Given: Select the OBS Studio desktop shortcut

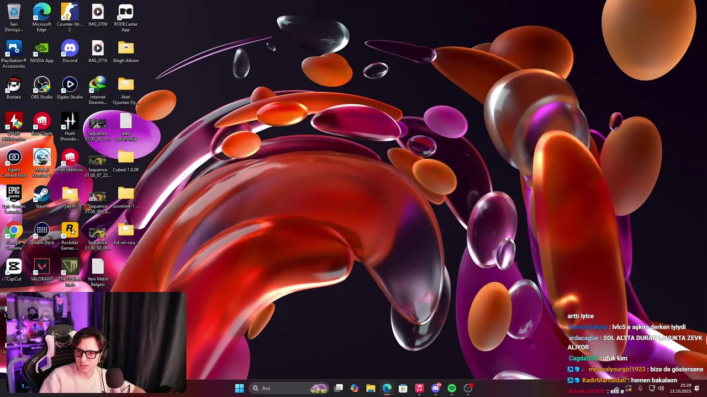Looking at the screenshot, I should point(42,88).
